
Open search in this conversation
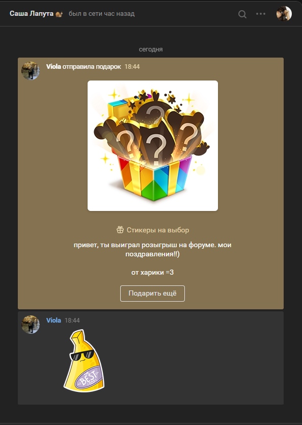tap(242, 14)
